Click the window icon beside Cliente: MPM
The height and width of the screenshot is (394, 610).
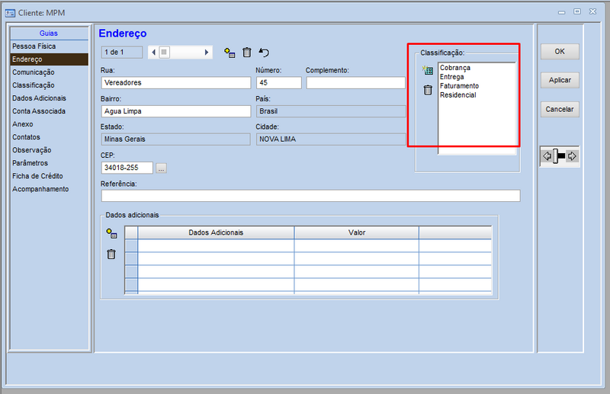click(x=10, y=13)
